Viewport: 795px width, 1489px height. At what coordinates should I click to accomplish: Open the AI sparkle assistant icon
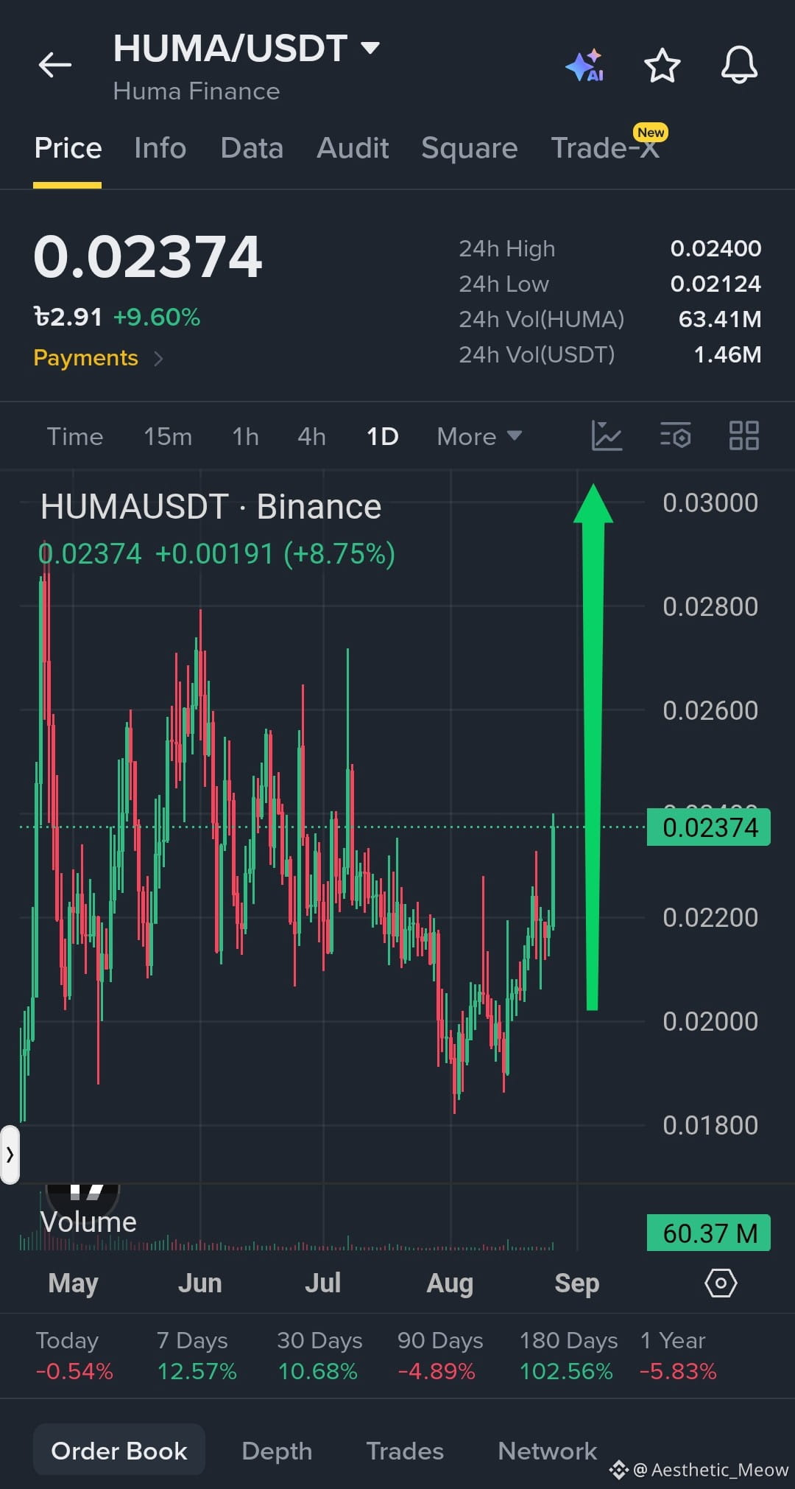[585, 66]
